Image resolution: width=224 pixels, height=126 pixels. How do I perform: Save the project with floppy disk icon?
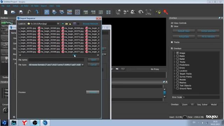(21, 12)
